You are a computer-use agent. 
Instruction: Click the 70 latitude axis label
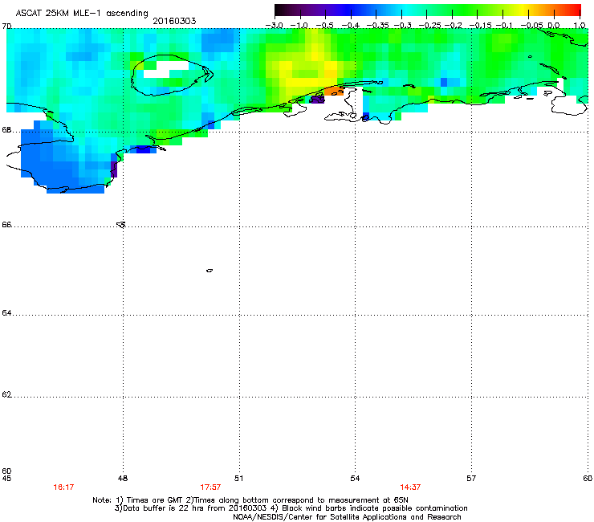[x=6, y=27]
